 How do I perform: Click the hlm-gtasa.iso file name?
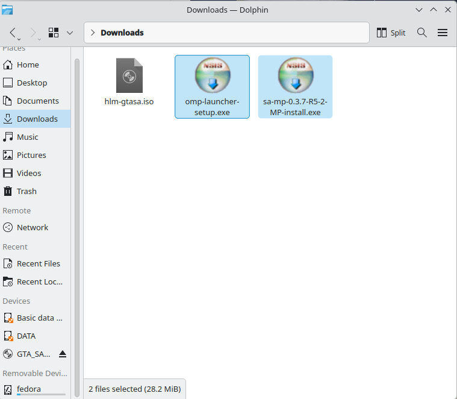click(x=129, y=101)
